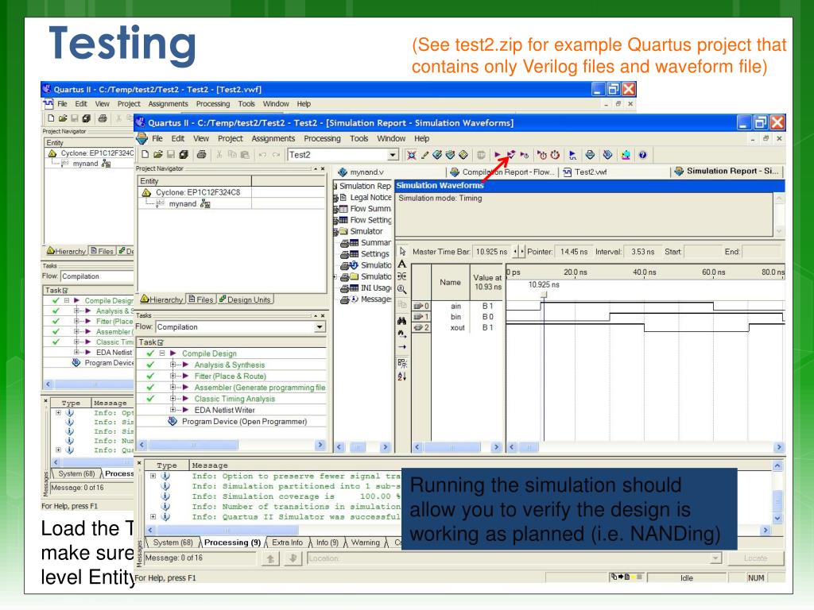Click the Stop Processing red X icon
Image resolution: width=814 pixels, height=610 pixels.
[x=412, y=155]
